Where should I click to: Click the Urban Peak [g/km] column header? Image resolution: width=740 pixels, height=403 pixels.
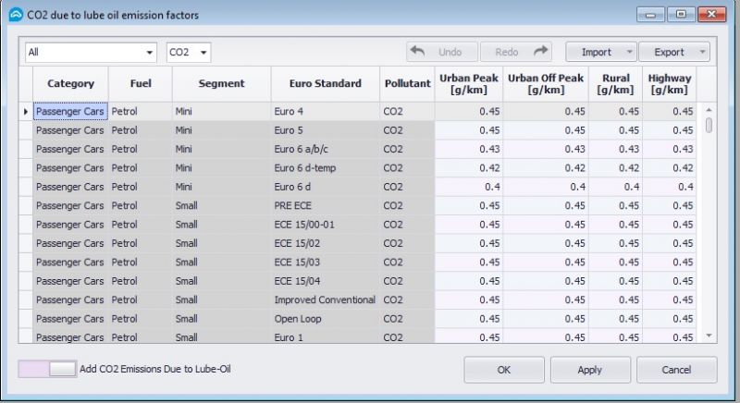pyautogui.click(x=469, y=84)
